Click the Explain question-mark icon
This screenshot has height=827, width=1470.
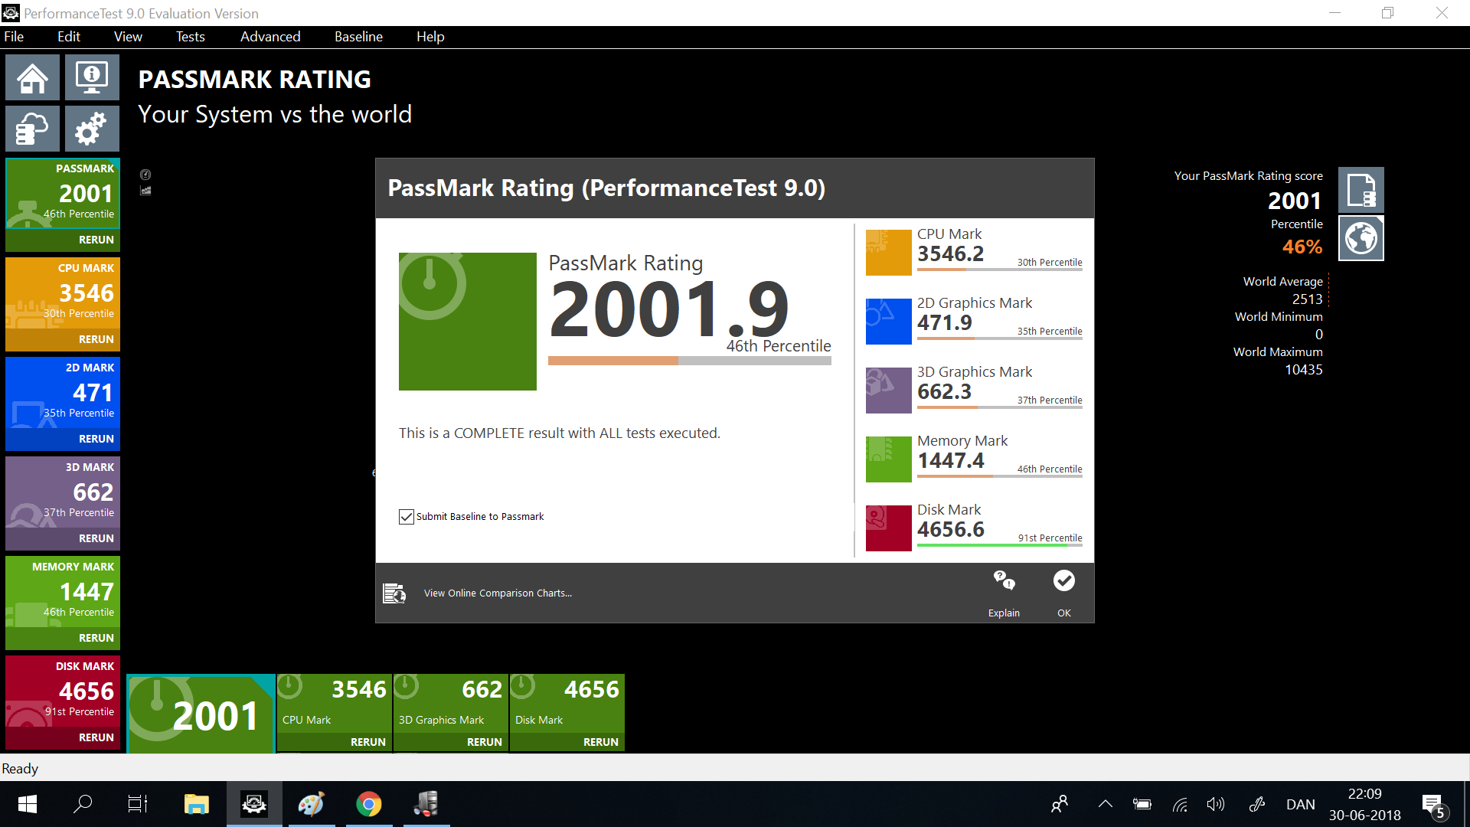pyautogui.click(x=1004, y=582)
